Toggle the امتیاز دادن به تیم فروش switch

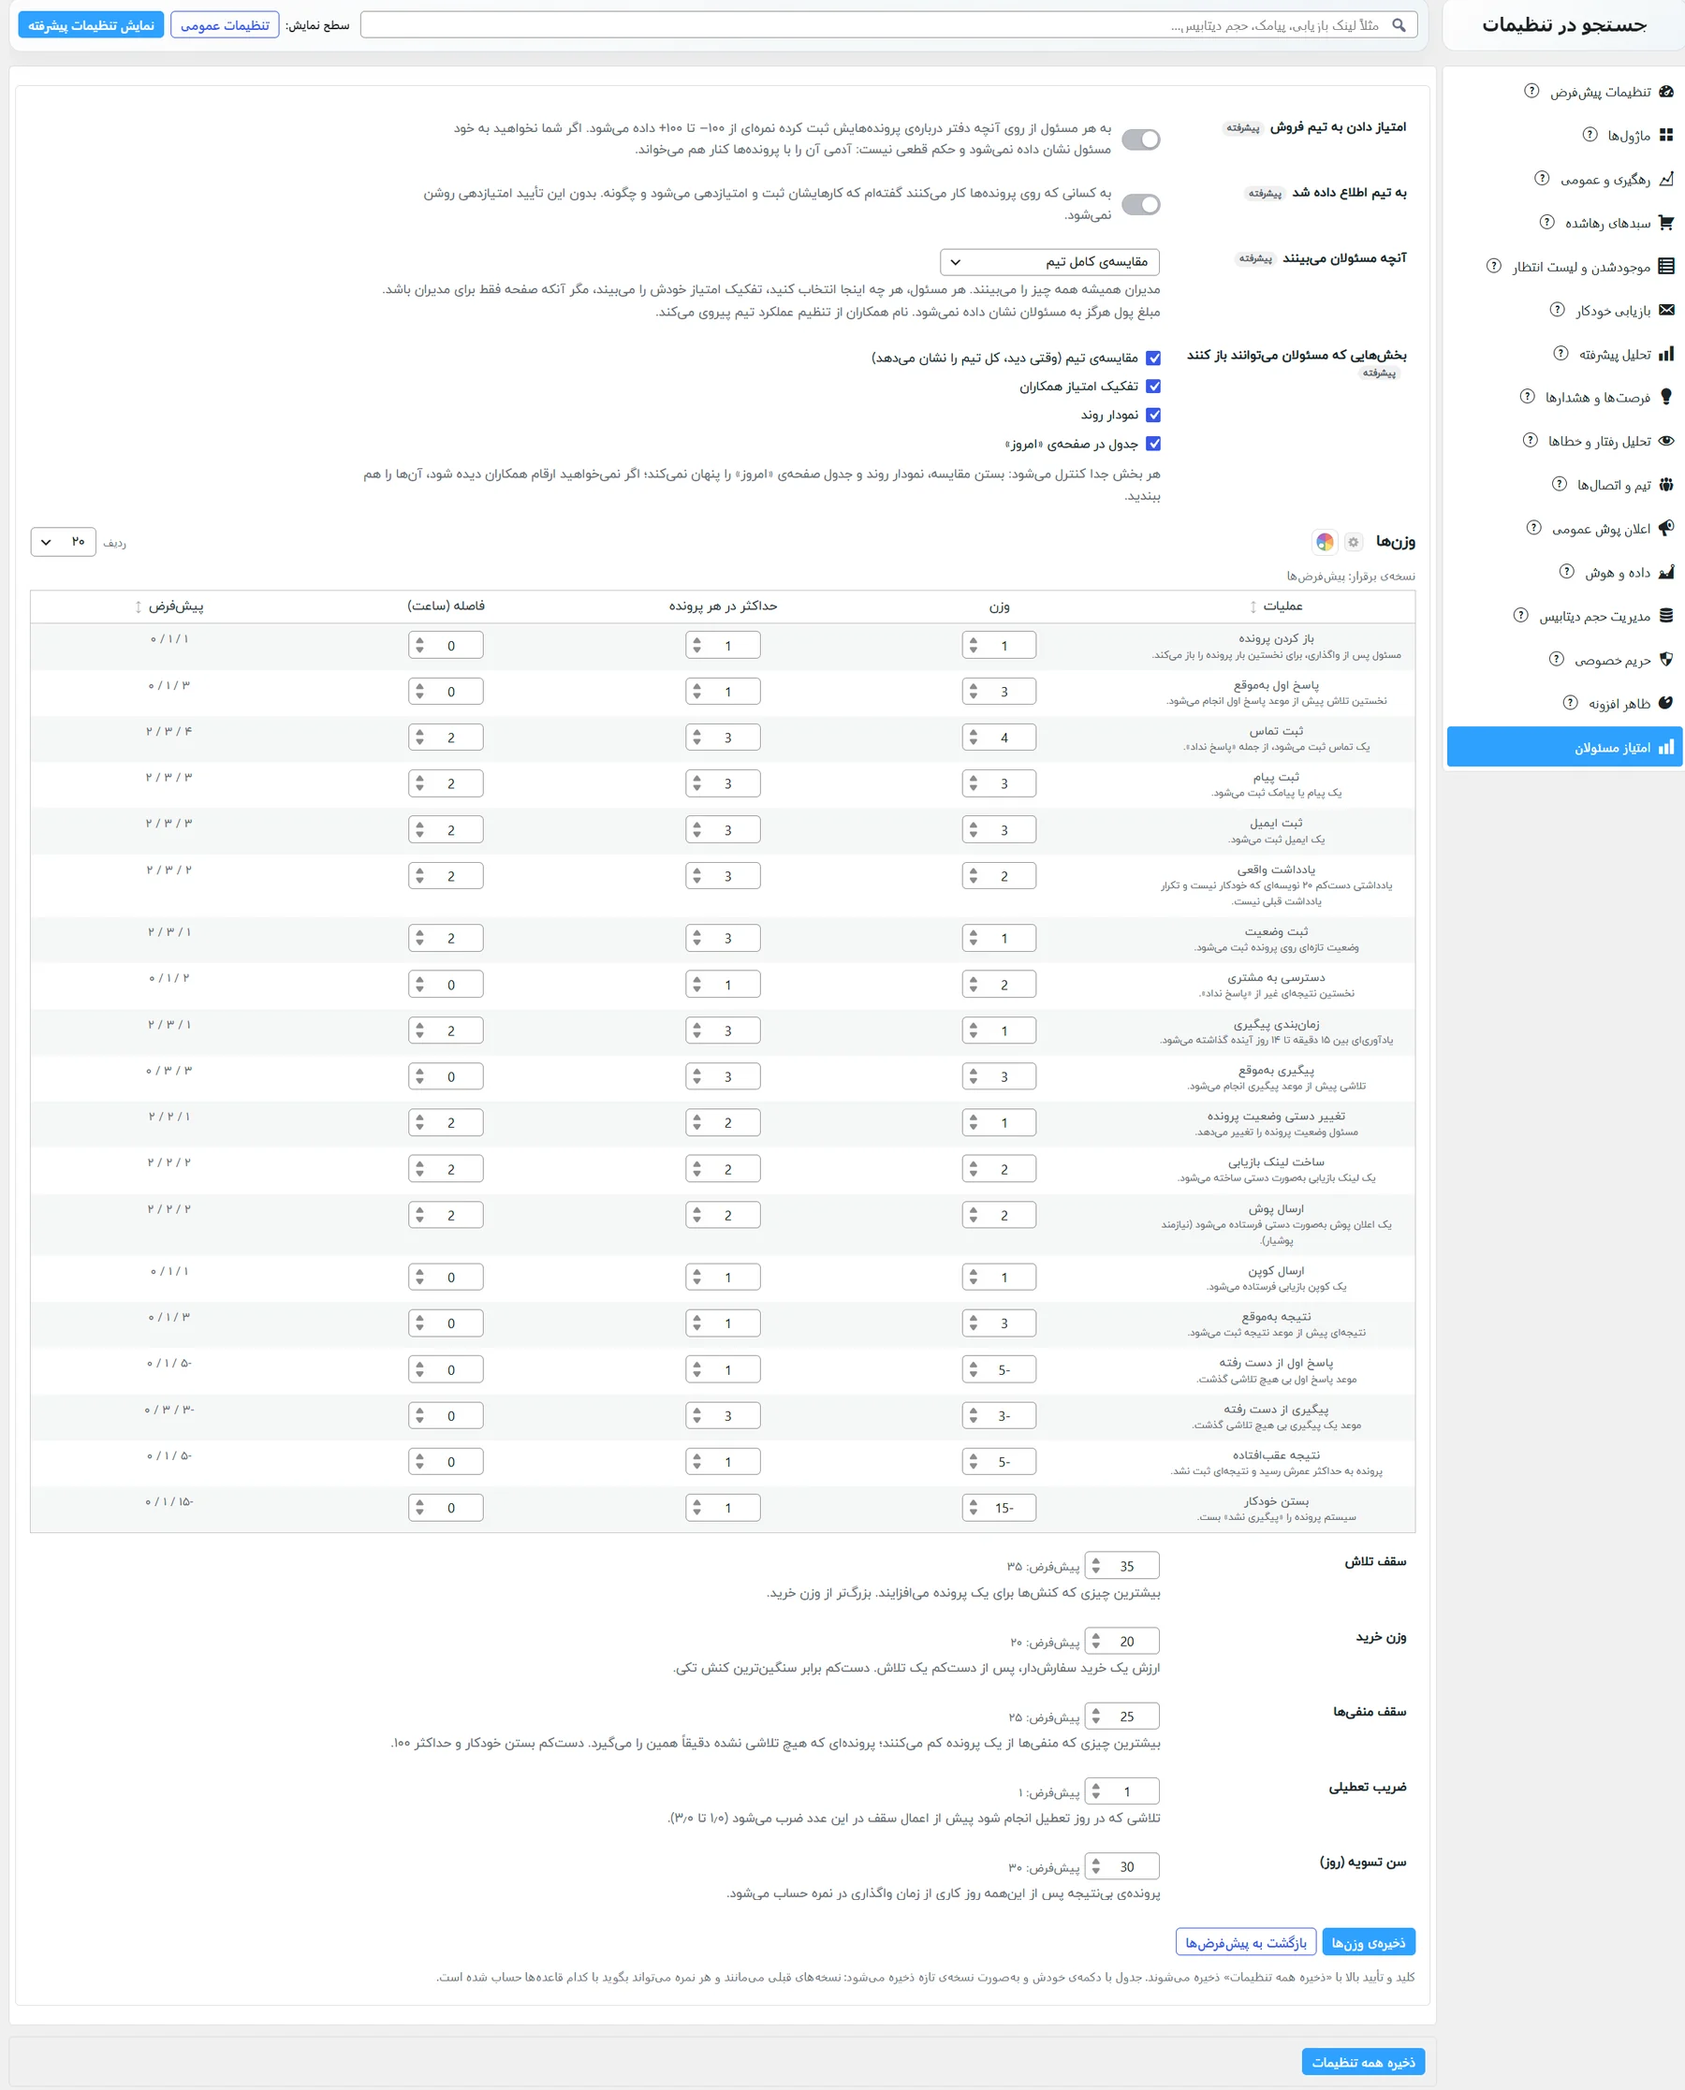point(1140,139)
